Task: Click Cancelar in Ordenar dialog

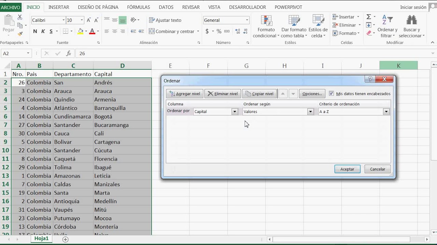Action: [378, 169]
